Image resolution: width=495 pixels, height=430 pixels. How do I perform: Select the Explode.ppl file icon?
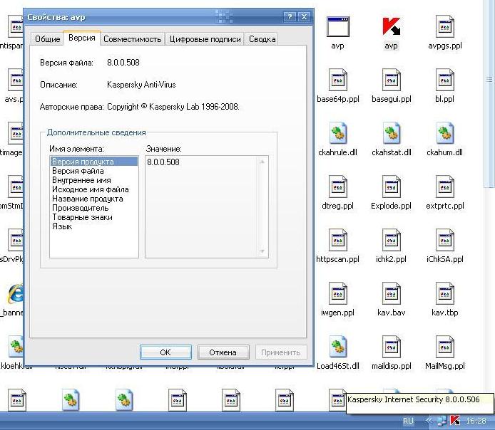(x=391, y=187)
